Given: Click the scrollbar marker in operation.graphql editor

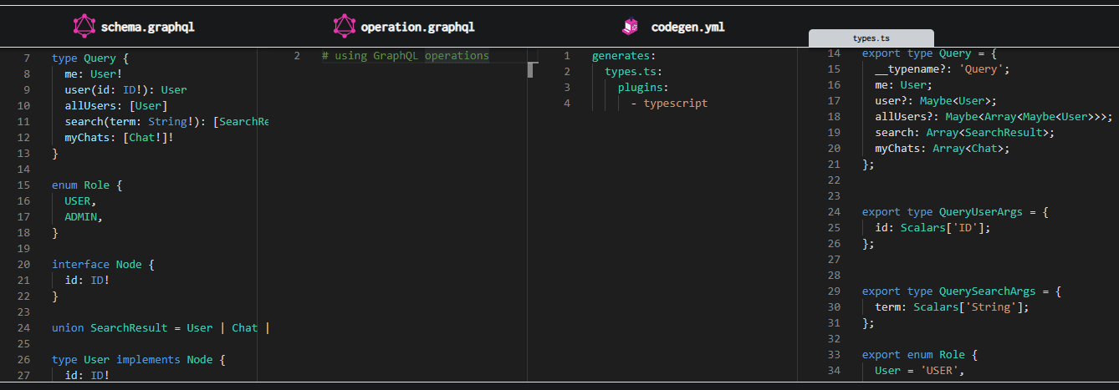Looking at the screenshot, I should (x=530, y=69).
